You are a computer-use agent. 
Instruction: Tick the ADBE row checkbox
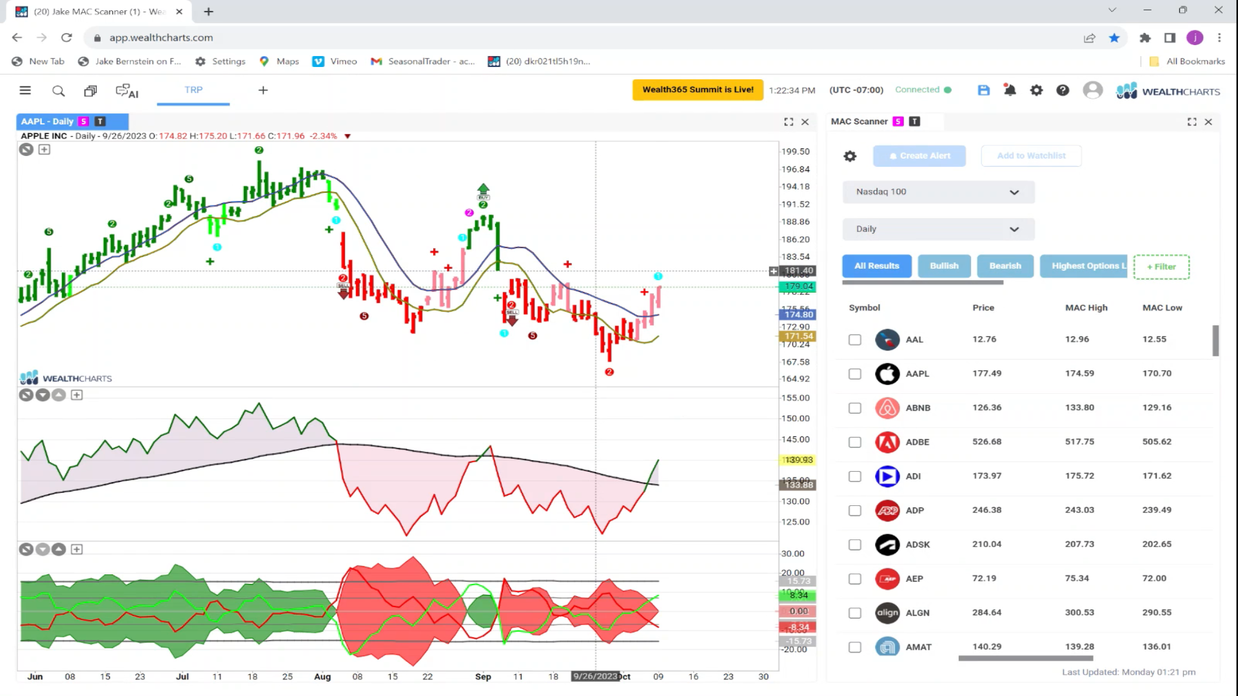[855, 442]
